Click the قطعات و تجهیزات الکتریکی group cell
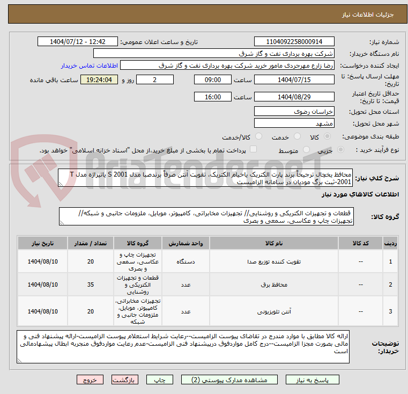Viewport: 408px width, 394px height. coord(138,284)
